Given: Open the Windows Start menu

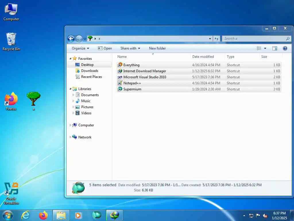Looking at the screenshot, I should click(7, 215).
